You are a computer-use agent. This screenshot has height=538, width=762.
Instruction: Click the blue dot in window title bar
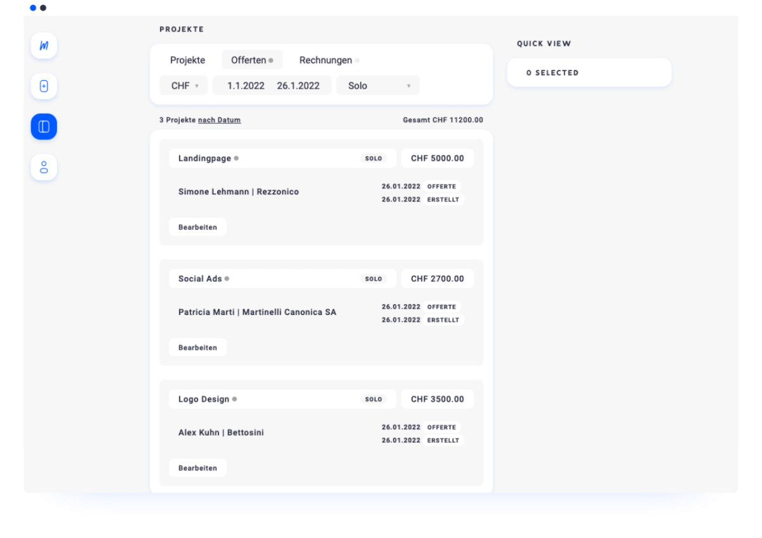pos(33,8)
